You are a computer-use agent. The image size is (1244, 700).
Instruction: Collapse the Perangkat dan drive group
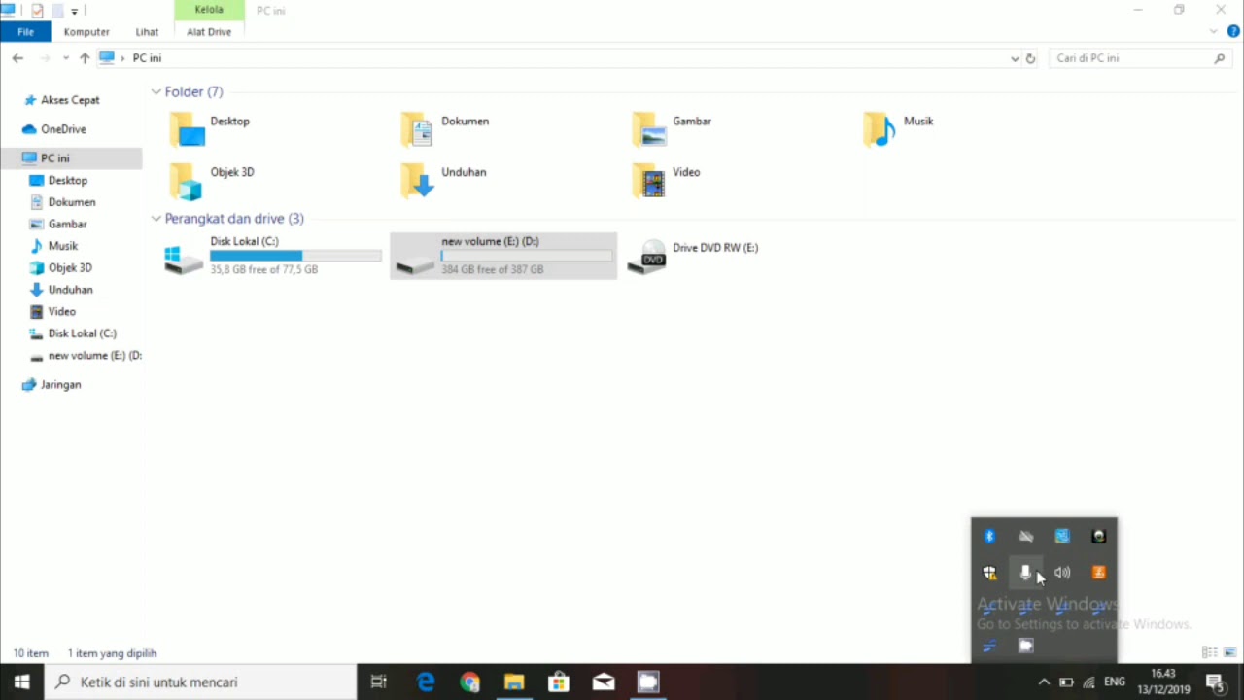click(x=155, y=219)
